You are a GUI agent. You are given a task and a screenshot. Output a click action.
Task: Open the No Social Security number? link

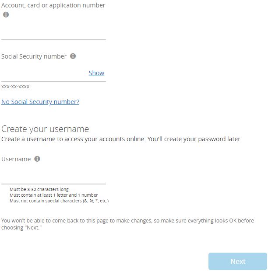coord(40,102)
